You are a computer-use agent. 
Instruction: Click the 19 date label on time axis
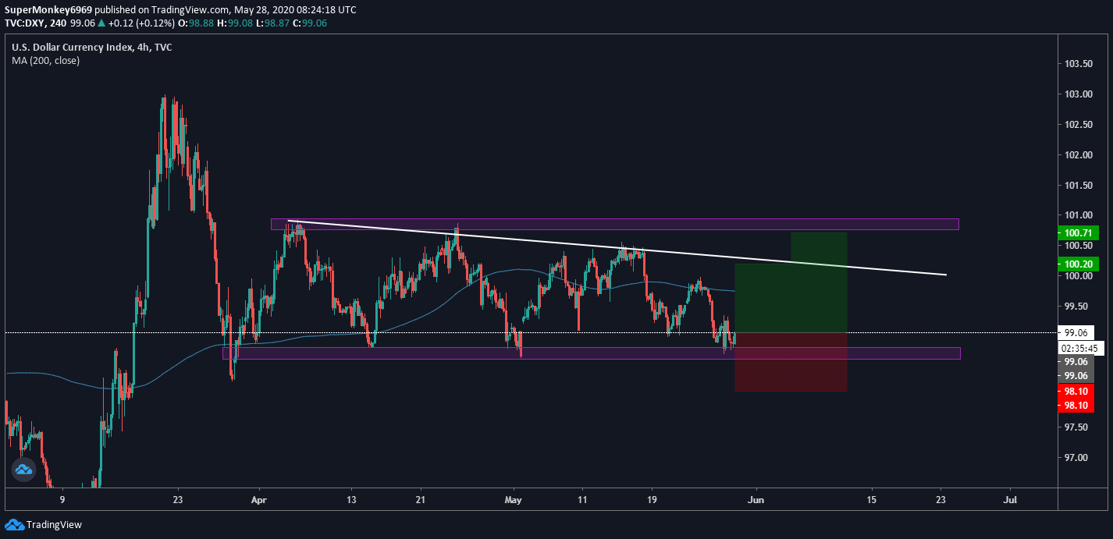(652, 499)
